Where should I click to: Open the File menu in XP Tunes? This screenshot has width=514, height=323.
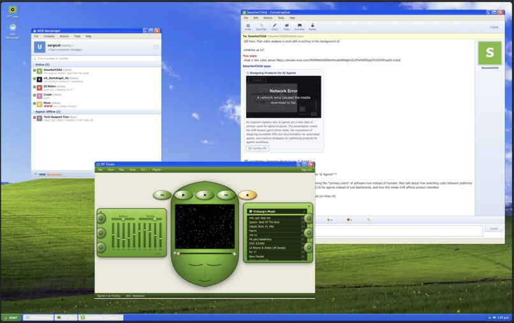pyautogui.click(x=100, y=170)
